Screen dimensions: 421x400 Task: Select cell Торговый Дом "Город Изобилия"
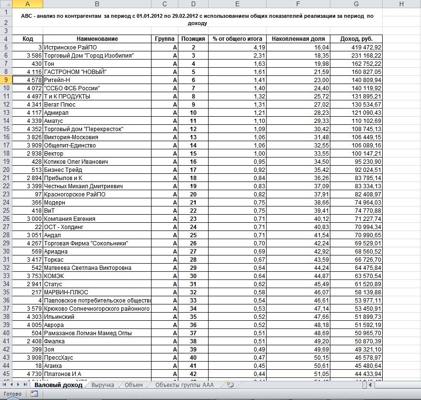97,55
